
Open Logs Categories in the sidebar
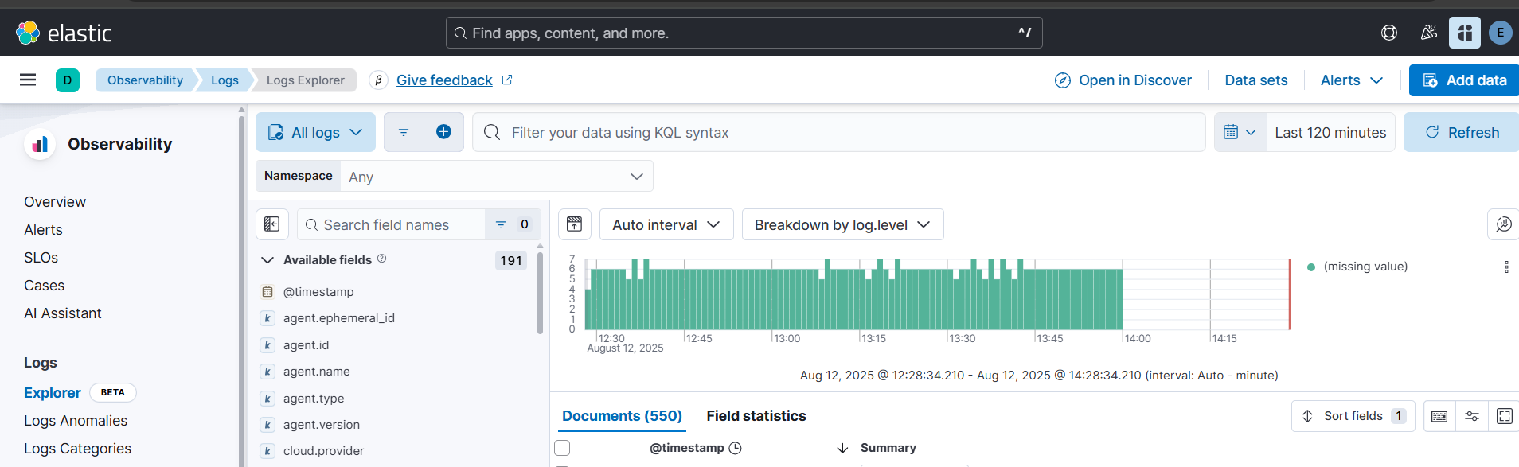point(78,449)
